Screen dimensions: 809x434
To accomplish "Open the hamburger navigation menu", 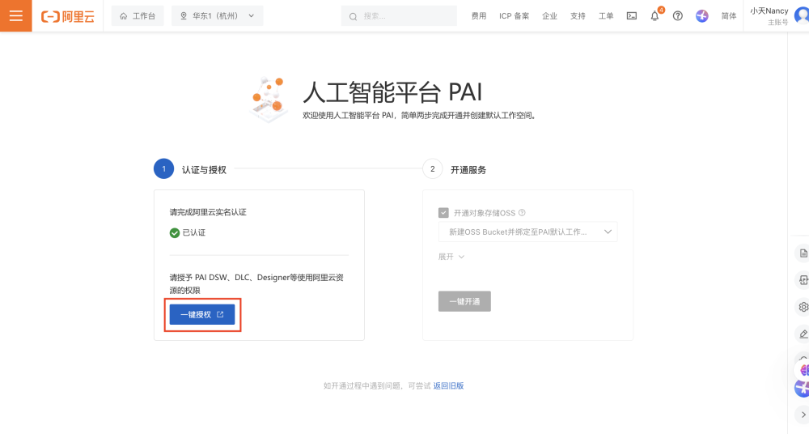I will [16, 16].
